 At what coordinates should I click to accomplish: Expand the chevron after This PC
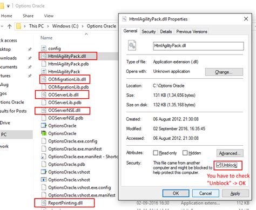(48, 26)
